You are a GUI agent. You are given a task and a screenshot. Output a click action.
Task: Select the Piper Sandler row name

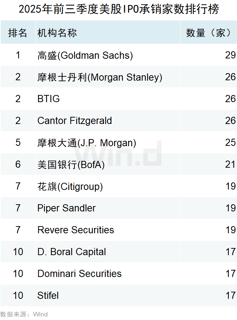(66, 208)
